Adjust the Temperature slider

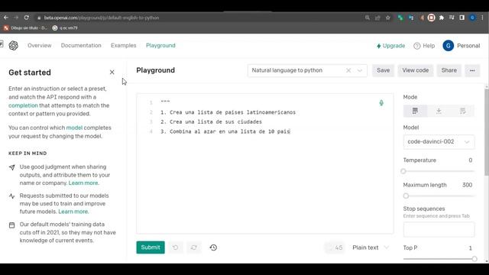point(439,171)
